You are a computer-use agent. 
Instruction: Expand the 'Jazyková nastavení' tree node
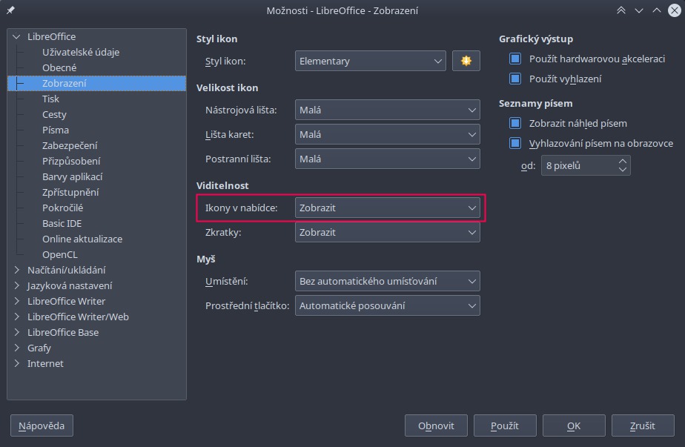tap(16, 285)
